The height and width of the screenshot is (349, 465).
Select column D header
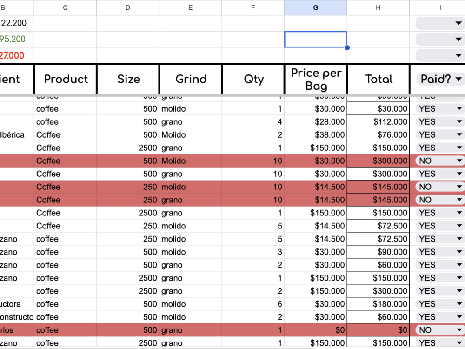[128, 8]
